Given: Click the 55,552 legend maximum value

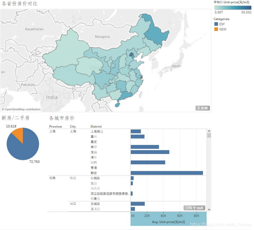Looking at the screenshot, I should [x=246, y=12].
